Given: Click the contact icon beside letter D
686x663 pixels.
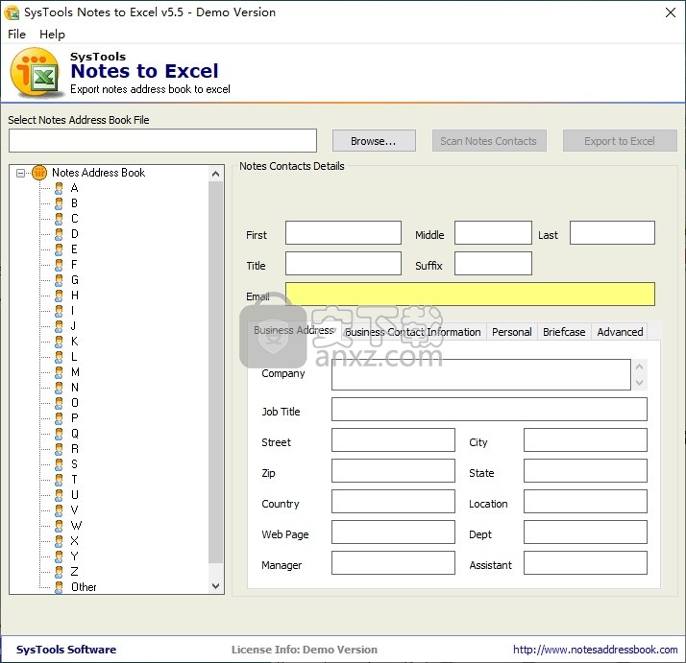Looking at the screenshot, I should 59,234.
